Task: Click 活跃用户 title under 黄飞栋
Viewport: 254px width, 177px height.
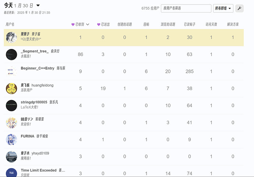Action: (x=27, y=90)
